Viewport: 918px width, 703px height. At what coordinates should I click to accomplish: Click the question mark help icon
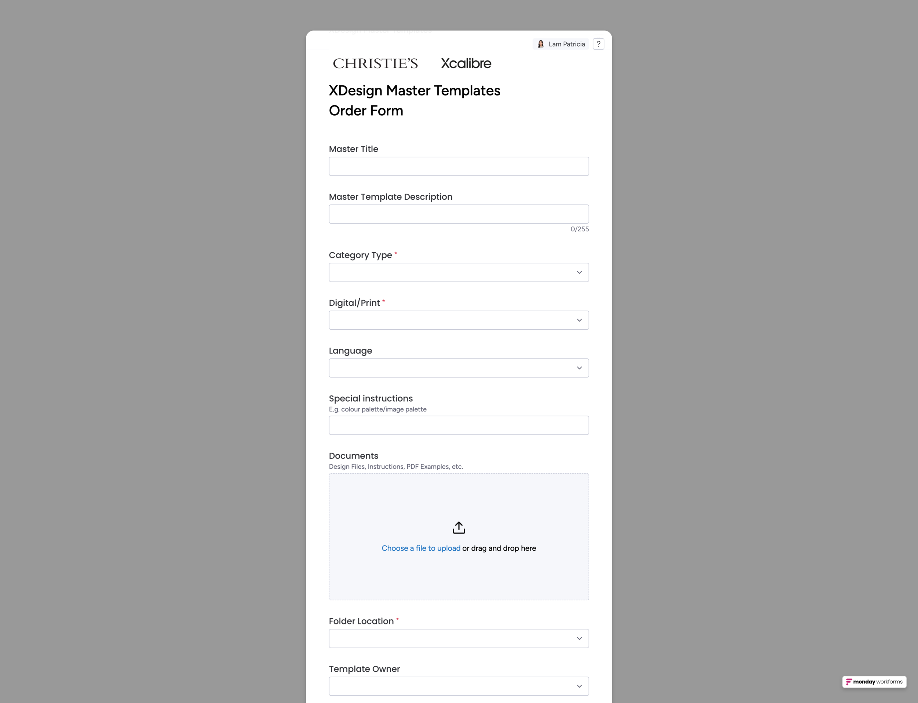(598, 44)
